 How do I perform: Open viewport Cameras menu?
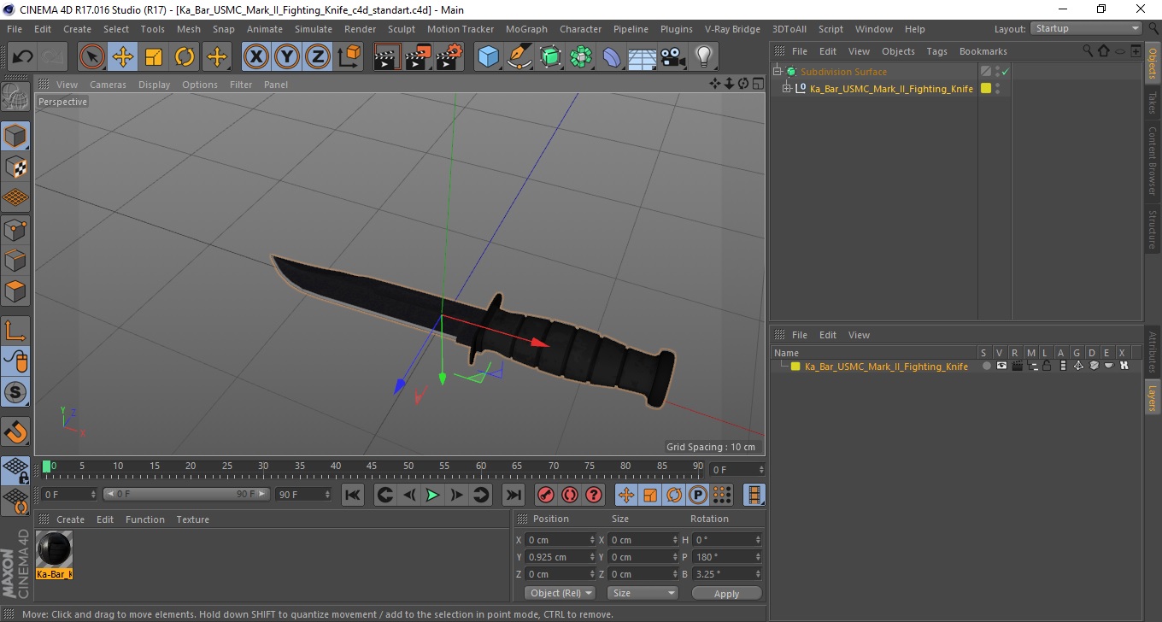coord(108,85)
